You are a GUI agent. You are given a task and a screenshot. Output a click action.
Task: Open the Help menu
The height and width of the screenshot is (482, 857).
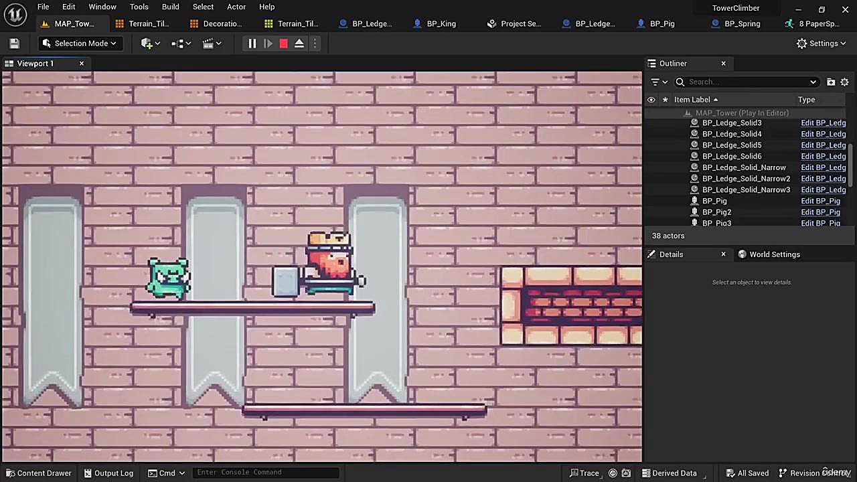coord(266,7)
